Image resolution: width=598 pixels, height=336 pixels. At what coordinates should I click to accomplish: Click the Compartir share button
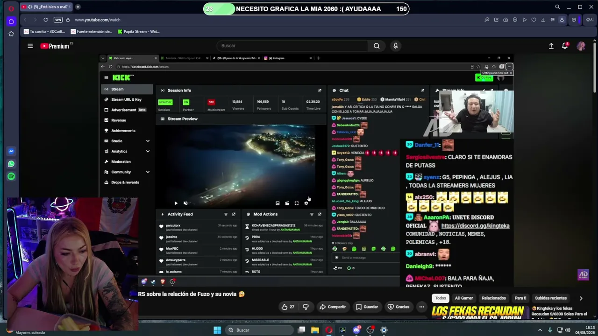[x=333, y=307]
